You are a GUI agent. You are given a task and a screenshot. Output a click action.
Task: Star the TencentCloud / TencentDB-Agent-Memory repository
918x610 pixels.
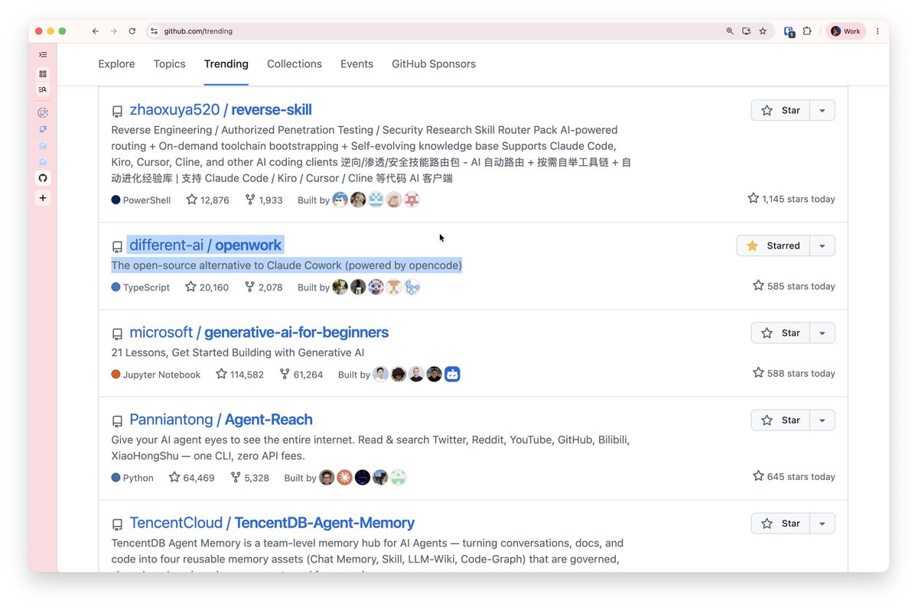pyautogui.click(x=780, y=523)
